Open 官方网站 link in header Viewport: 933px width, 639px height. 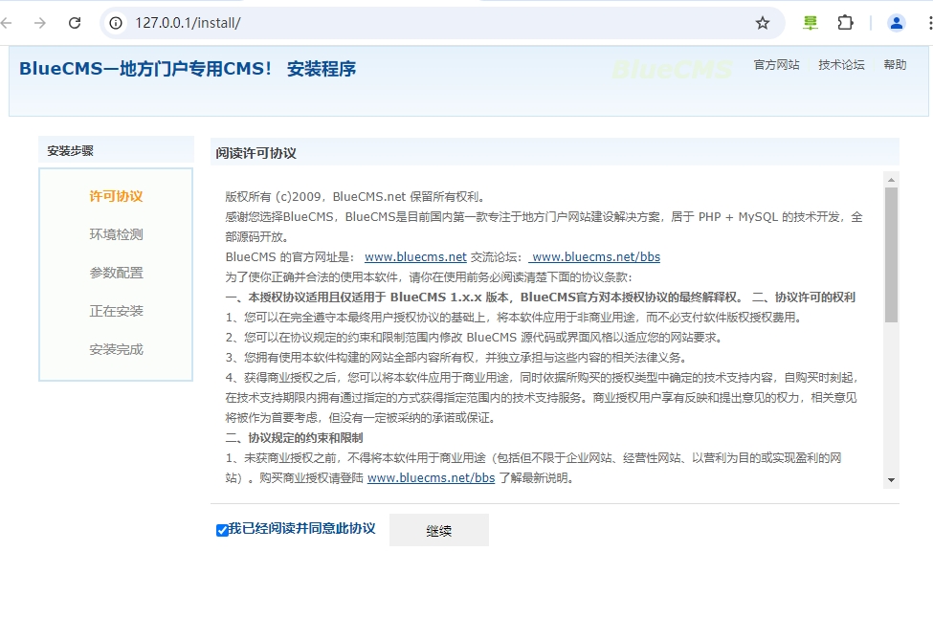click(776, 65)
